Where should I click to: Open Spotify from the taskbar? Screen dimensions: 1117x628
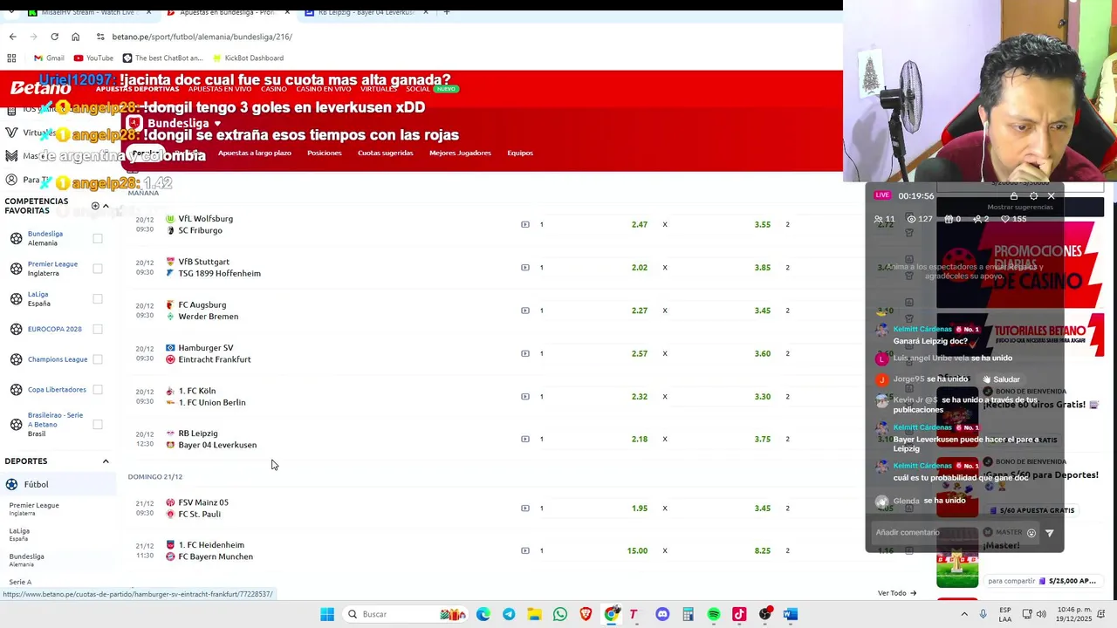tap(714, 614)
